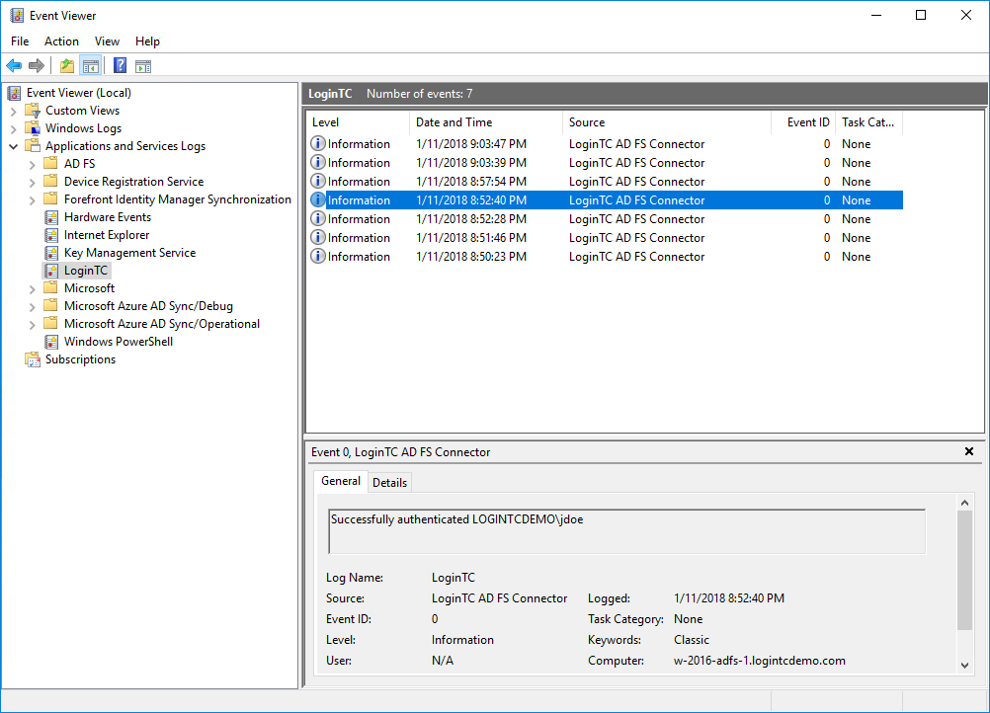The width and height of the screenshot is (990, 713).
Task: Click the Keywords value Classic
Action: click(x=692, y=640)
